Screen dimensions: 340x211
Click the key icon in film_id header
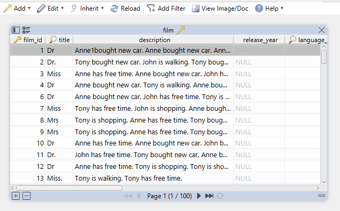17,40
